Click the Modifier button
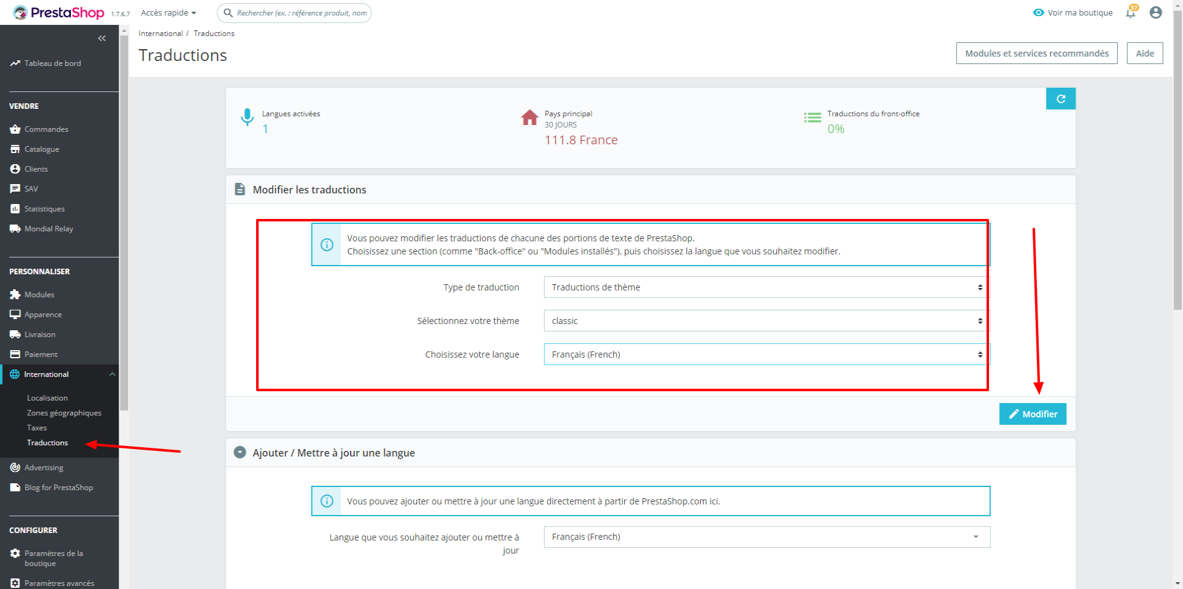This screenshot has width=1183, height=589. coord(1033,414)
